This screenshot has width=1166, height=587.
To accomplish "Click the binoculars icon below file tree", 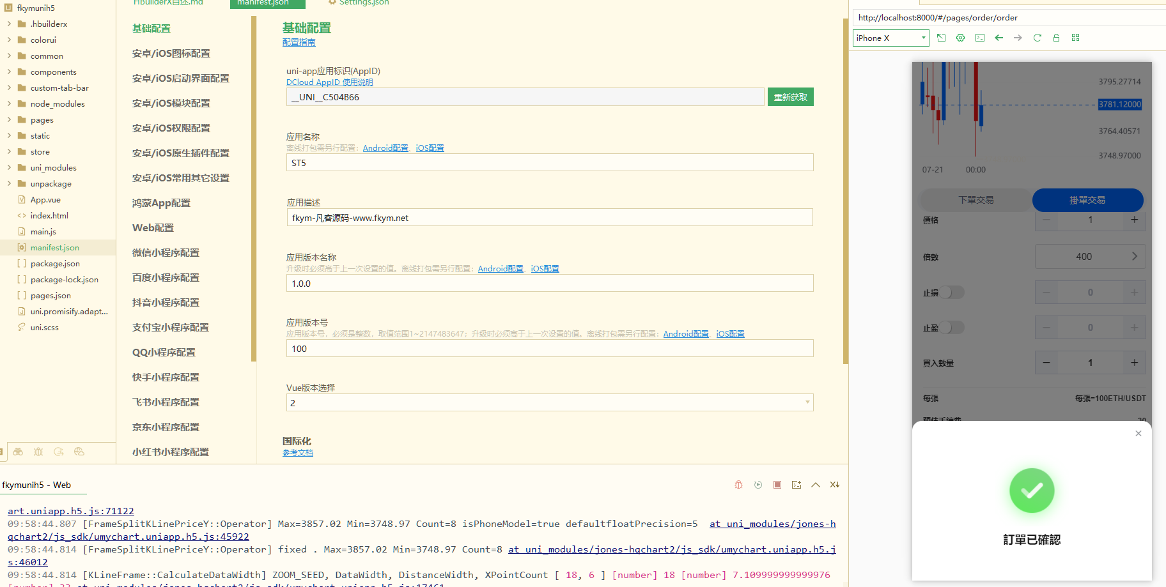I will (18, 452).
